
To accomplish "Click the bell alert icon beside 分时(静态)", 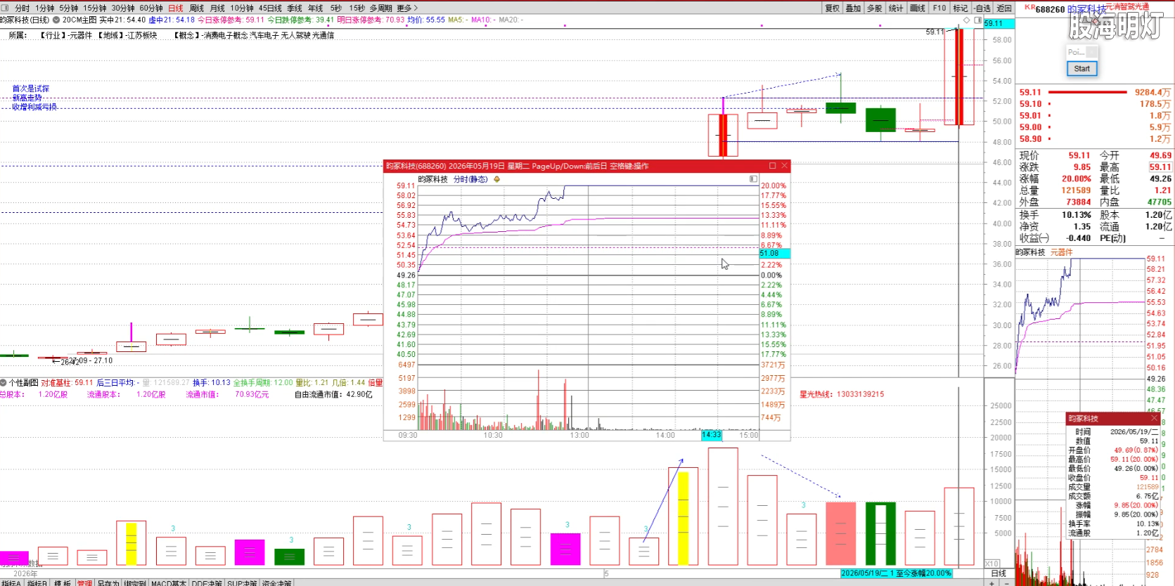I will pyautogui.click(x=496, y=179).
